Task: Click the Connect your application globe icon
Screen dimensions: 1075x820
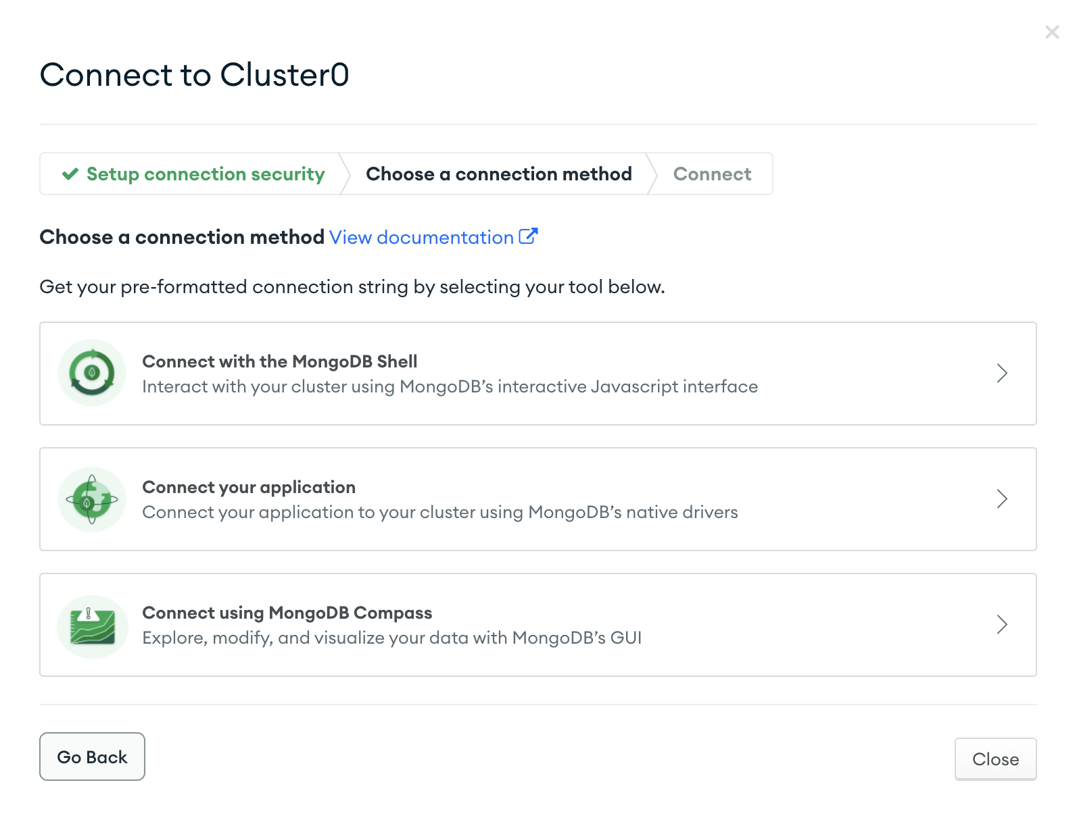Action: 91,498
